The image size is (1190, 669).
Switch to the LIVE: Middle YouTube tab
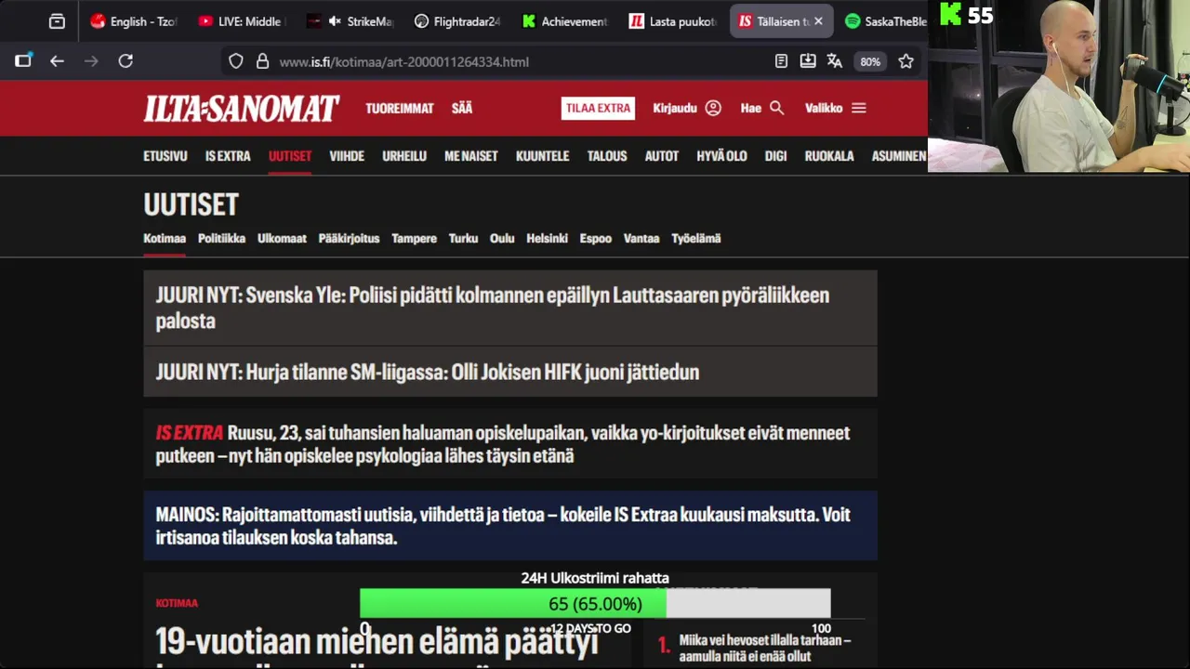(x=240, y=21)
